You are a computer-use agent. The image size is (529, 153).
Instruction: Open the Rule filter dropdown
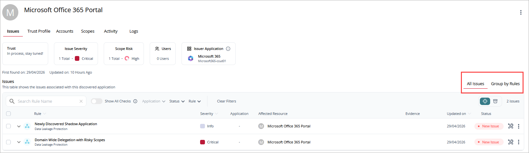[x=195, y=101]
